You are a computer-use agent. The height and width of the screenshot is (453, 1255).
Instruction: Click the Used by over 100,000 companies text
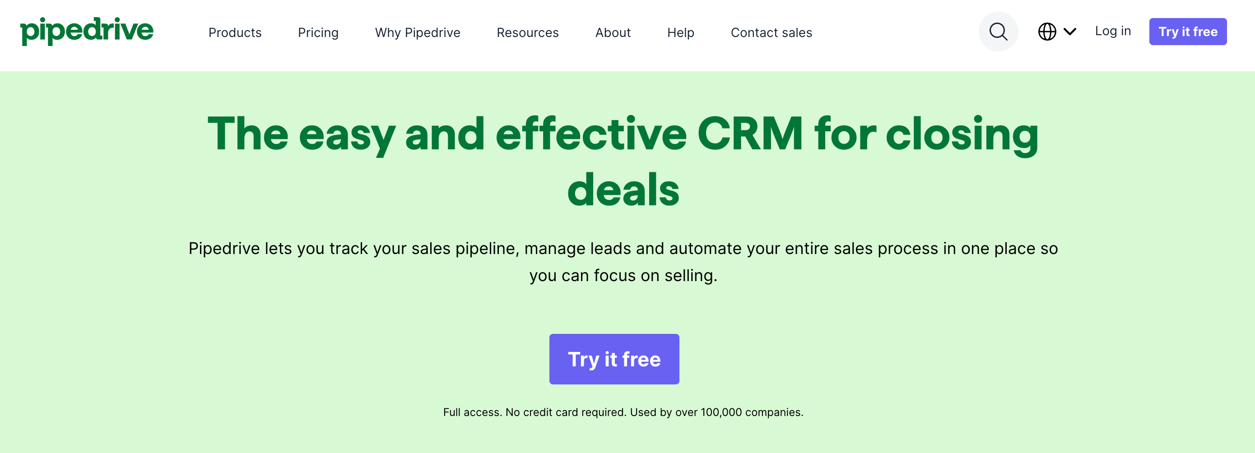(x=716, y=412)
